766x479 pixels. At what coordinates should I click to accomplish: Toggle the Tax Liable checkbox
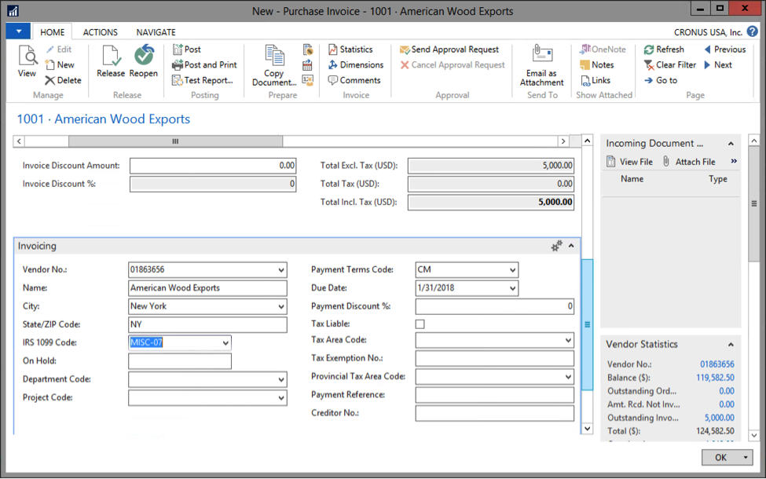point(420,324)
